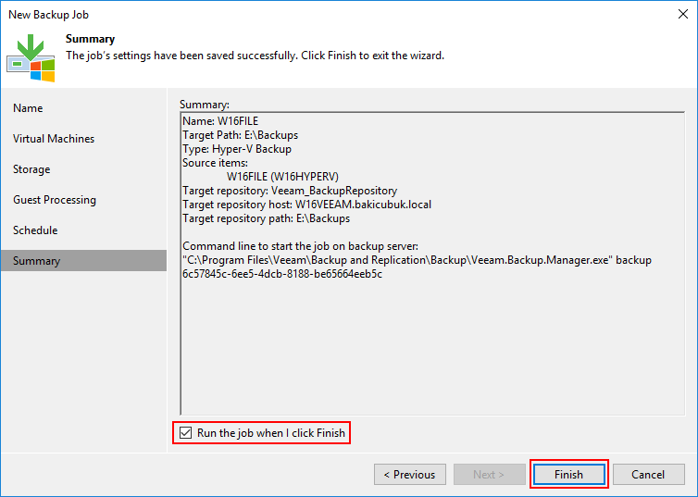Close the New Backup Job dialog
The image size is (698, 497).
[683, 14]
